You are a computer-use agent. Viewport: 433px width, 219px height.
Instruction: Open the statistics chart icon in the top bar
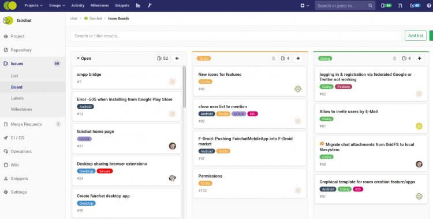138,5
